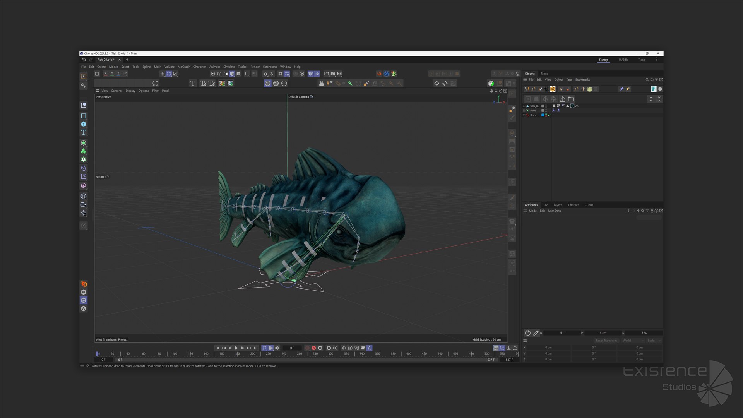Click the keyframe diamond icon
The width and height of the screenshot is (743, 418).
click(437, 83)
